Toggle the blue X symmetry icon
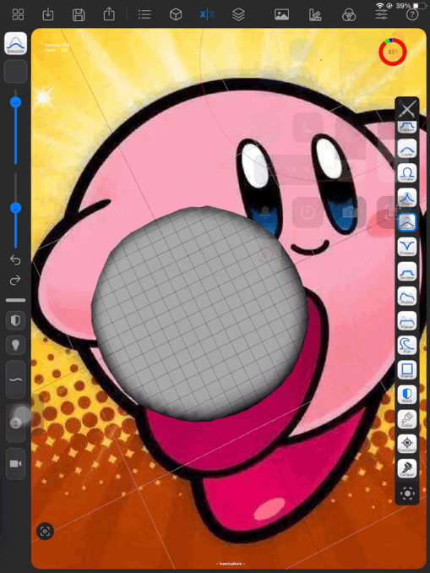 coord(207,14)
